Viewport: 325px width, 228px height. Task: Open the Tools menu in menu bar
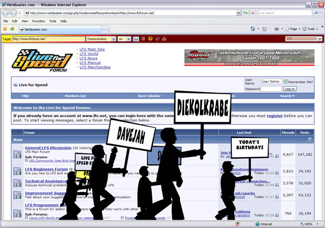[x=53, y=21]
